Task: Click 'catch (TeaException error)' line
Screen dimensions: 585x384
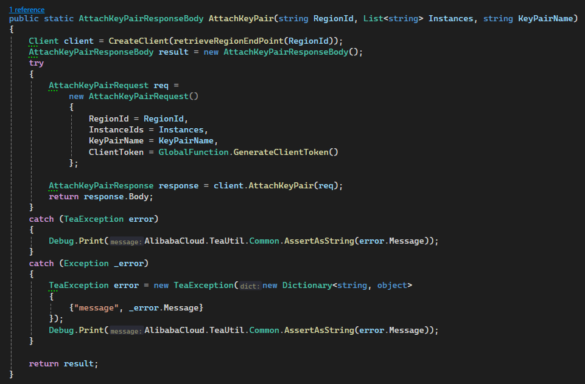Action: click(x=94, y=219)
